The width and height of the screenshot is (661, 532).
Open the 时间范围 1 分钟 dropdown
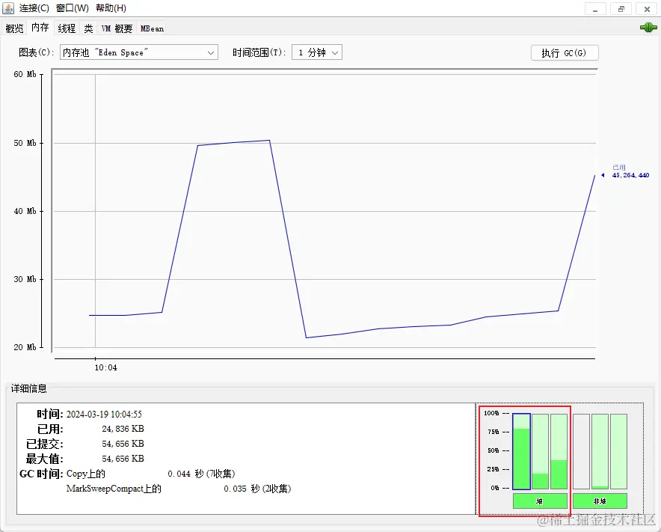[x=316, y=52]
